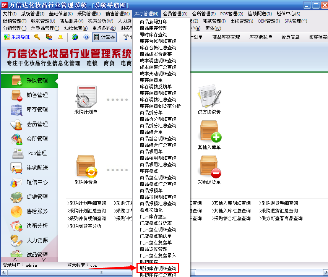Open the 计算器 calculator tool

coord(104,37)
